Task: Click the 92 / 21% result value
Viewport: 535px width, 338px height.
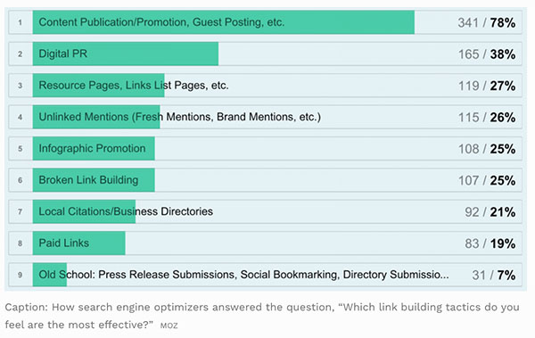Action: [490, 212]
